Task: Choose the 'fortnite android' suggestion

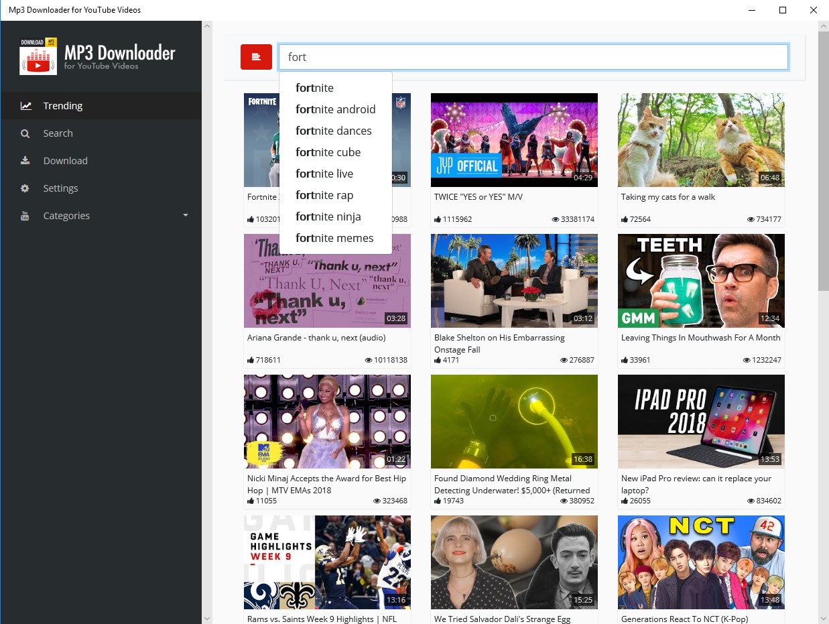Action: [x=336, y=109]
